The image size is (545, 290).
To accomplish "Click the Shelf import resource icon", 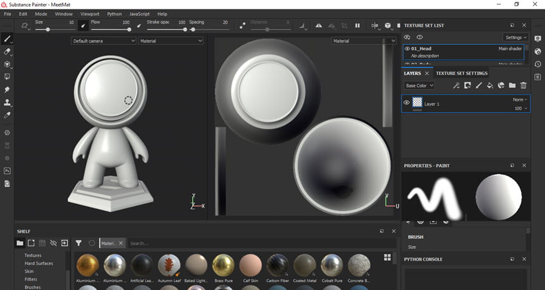I will 65,243.
